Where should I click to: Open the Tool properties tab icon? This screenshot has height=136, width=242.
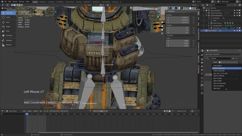pyautogui.click(x=202, y=55)
